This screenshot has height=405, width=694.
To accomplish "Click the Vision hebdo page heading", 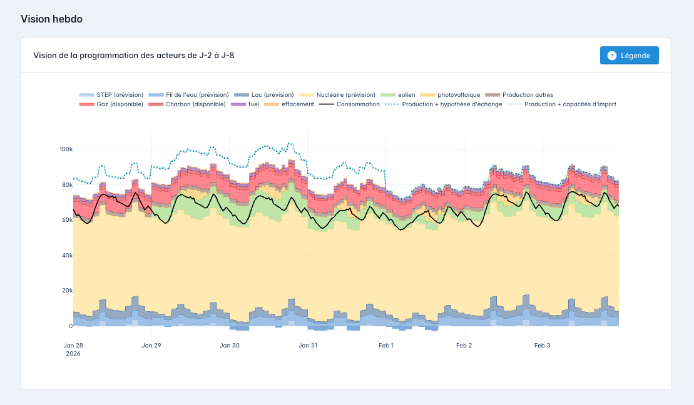I will [51, 19].
